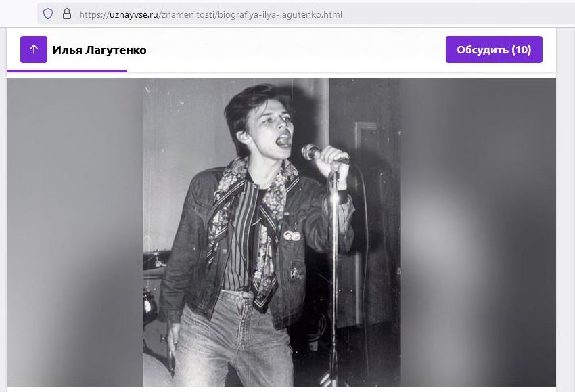Click the blurred area left of the photo
This screenshot has width=575, height=392.
point(74,232)
